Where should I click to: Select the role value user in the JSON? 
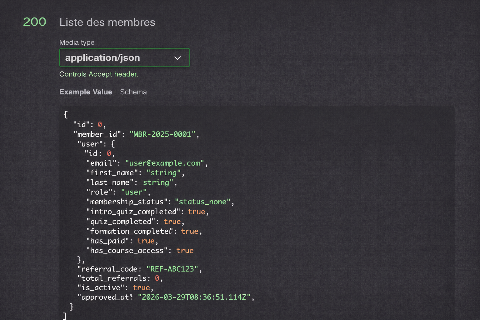coord(133,192)
